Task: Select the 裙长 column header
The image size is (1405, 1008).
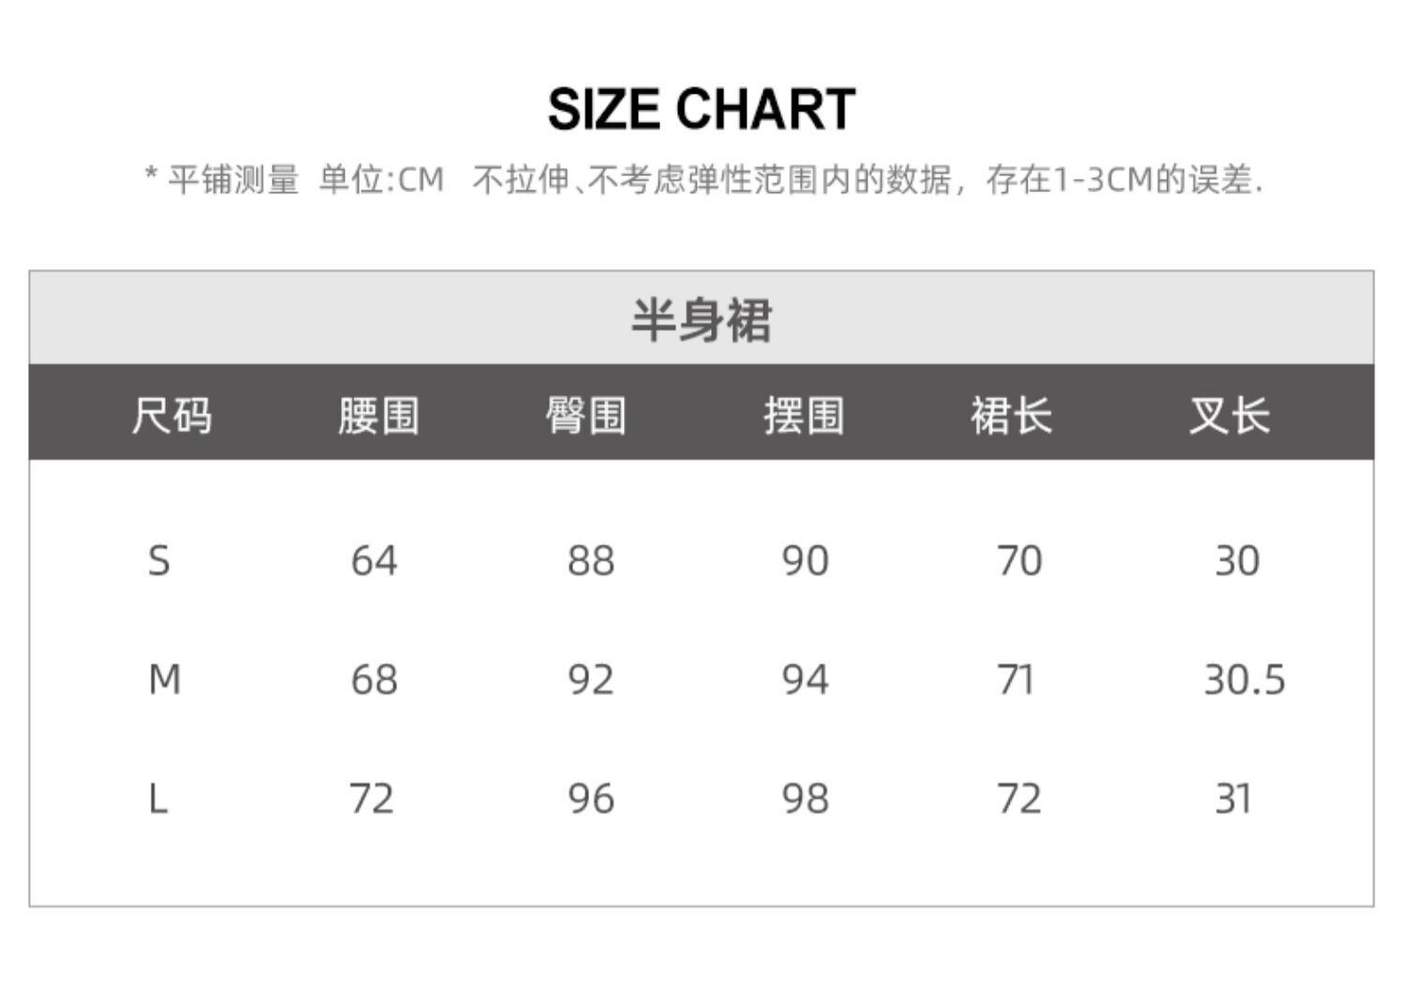Action: [1011, 415]
